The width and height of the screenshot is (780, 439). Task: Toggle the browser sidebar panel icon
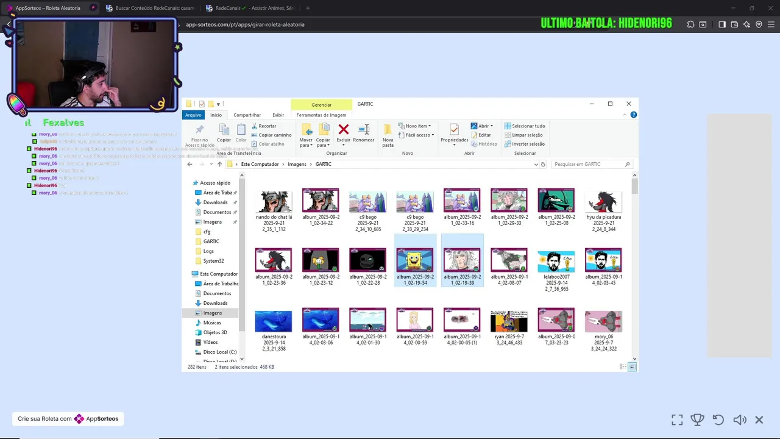coord(722,24)
